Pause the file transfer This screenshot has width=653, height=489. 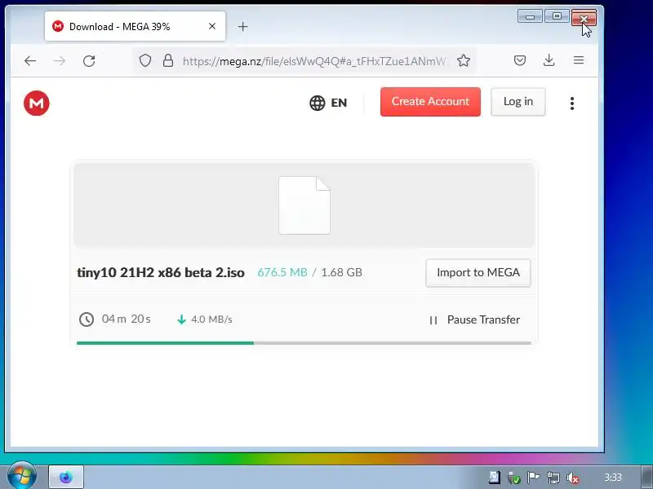click(475, 319)
